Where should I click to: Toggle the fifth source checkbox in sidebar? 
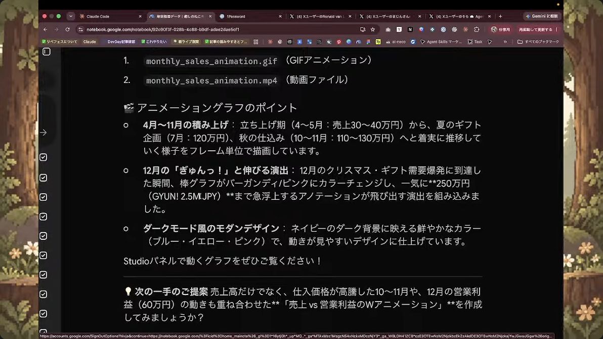[x=44, y=236]
